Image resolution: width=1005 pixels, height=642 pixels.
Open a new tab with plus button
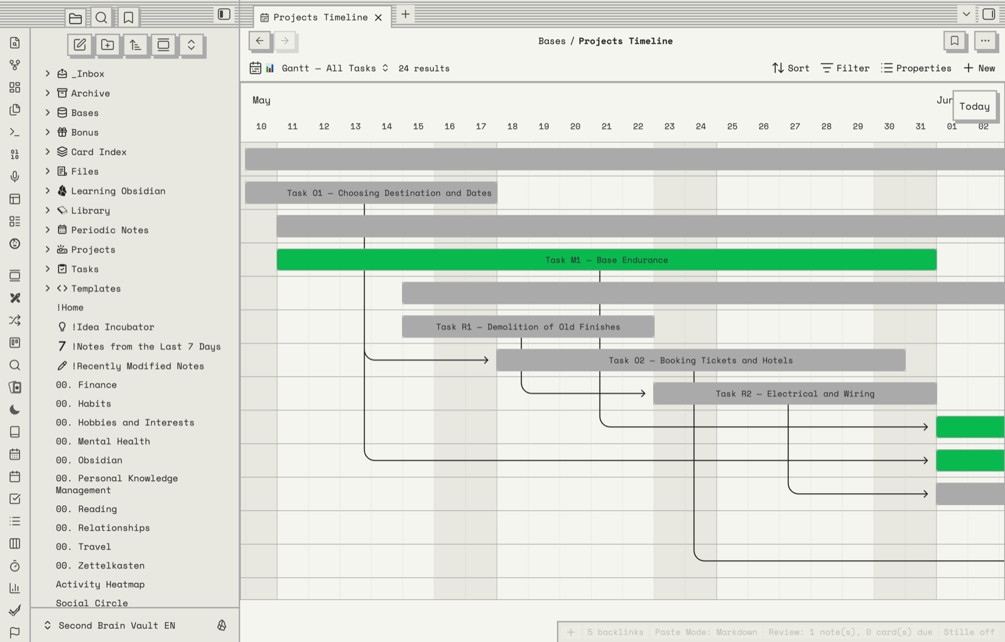406,14
